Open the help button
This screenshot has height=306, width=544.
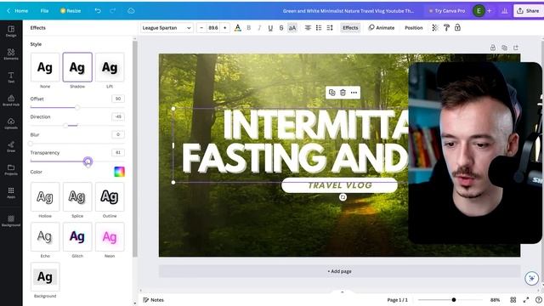click(538, 300)
